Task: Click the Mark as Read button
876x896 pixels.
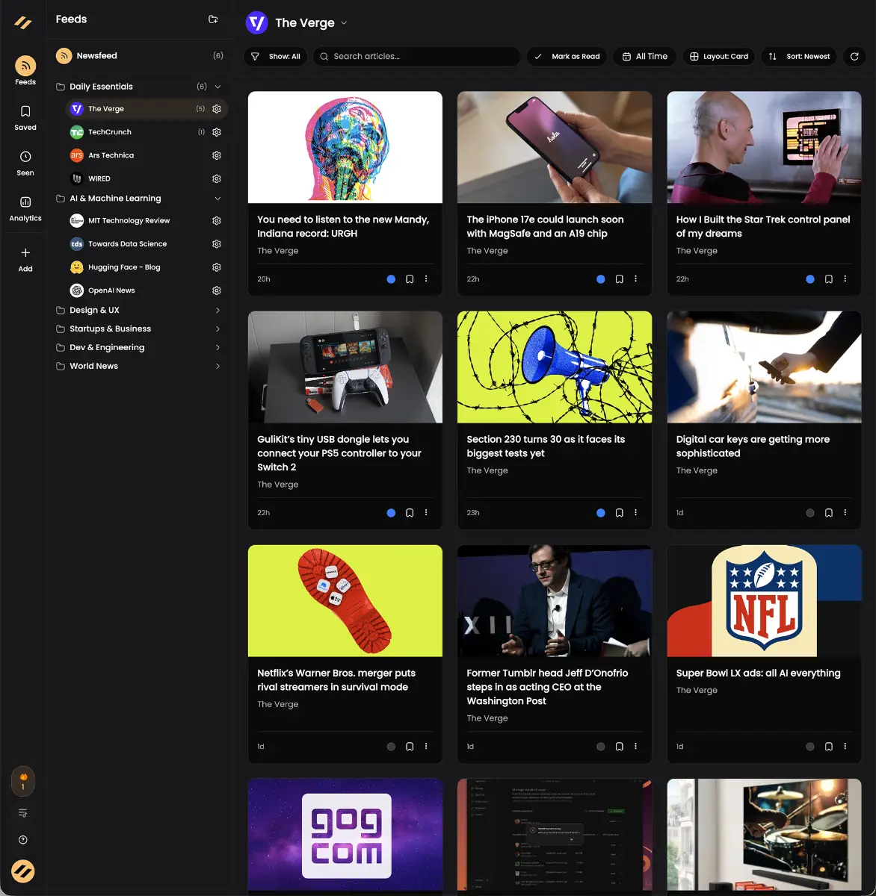Action: coord(567,56)
